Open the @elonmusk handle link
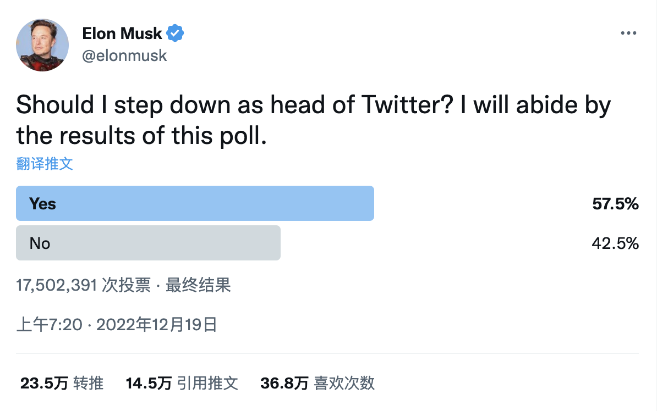Image resolution: width=657 pixels, height=411 pixels. point(124,55)
